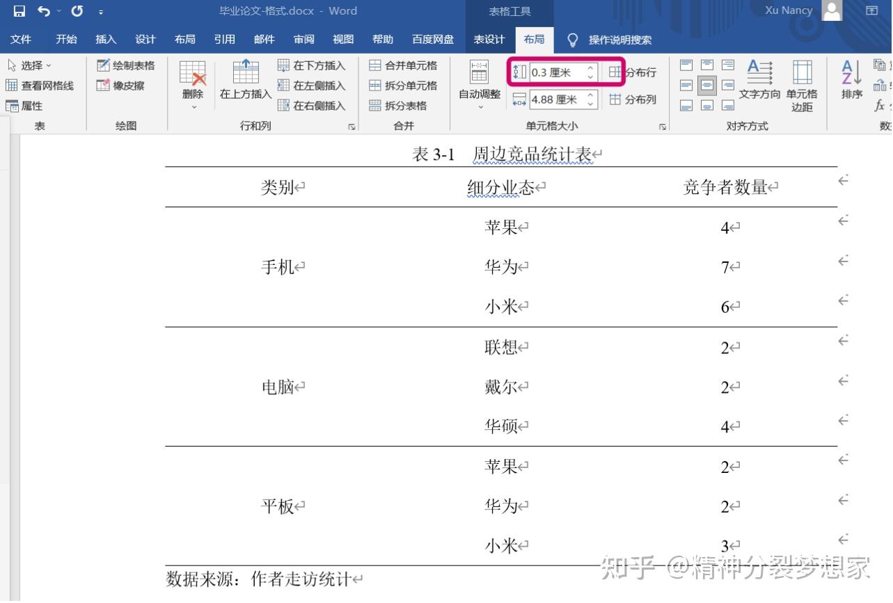This screenshot has width=893, height=603.
Task: Switch to the Insert (插入) tab
Action: [106, 40]
